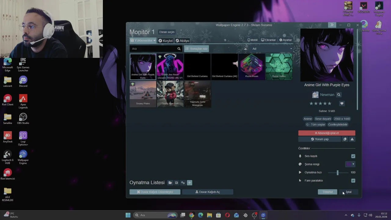
Task: Launch VALORANT desktop shortcut
Action: (x=364, y=8)
